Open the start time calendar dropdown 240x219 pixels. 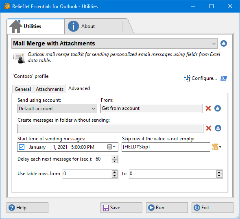coord(111,147)
